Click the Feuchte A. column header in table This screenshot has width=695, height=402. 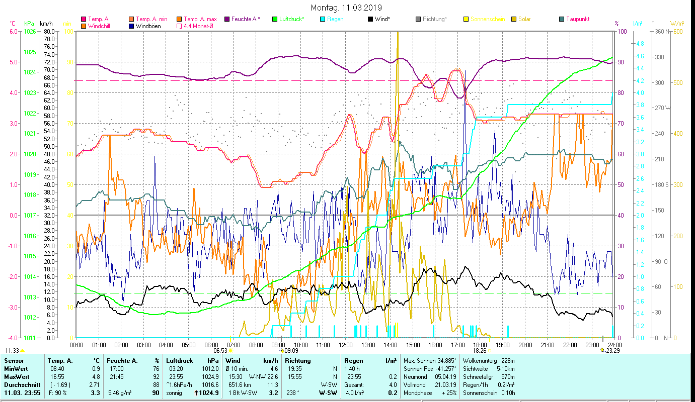[122, 361]
